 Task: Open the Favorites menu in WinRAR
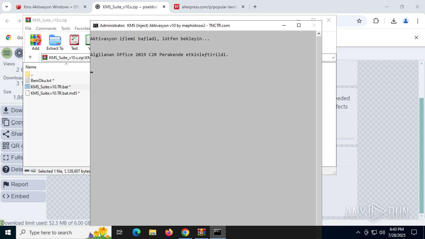(82, 29)
